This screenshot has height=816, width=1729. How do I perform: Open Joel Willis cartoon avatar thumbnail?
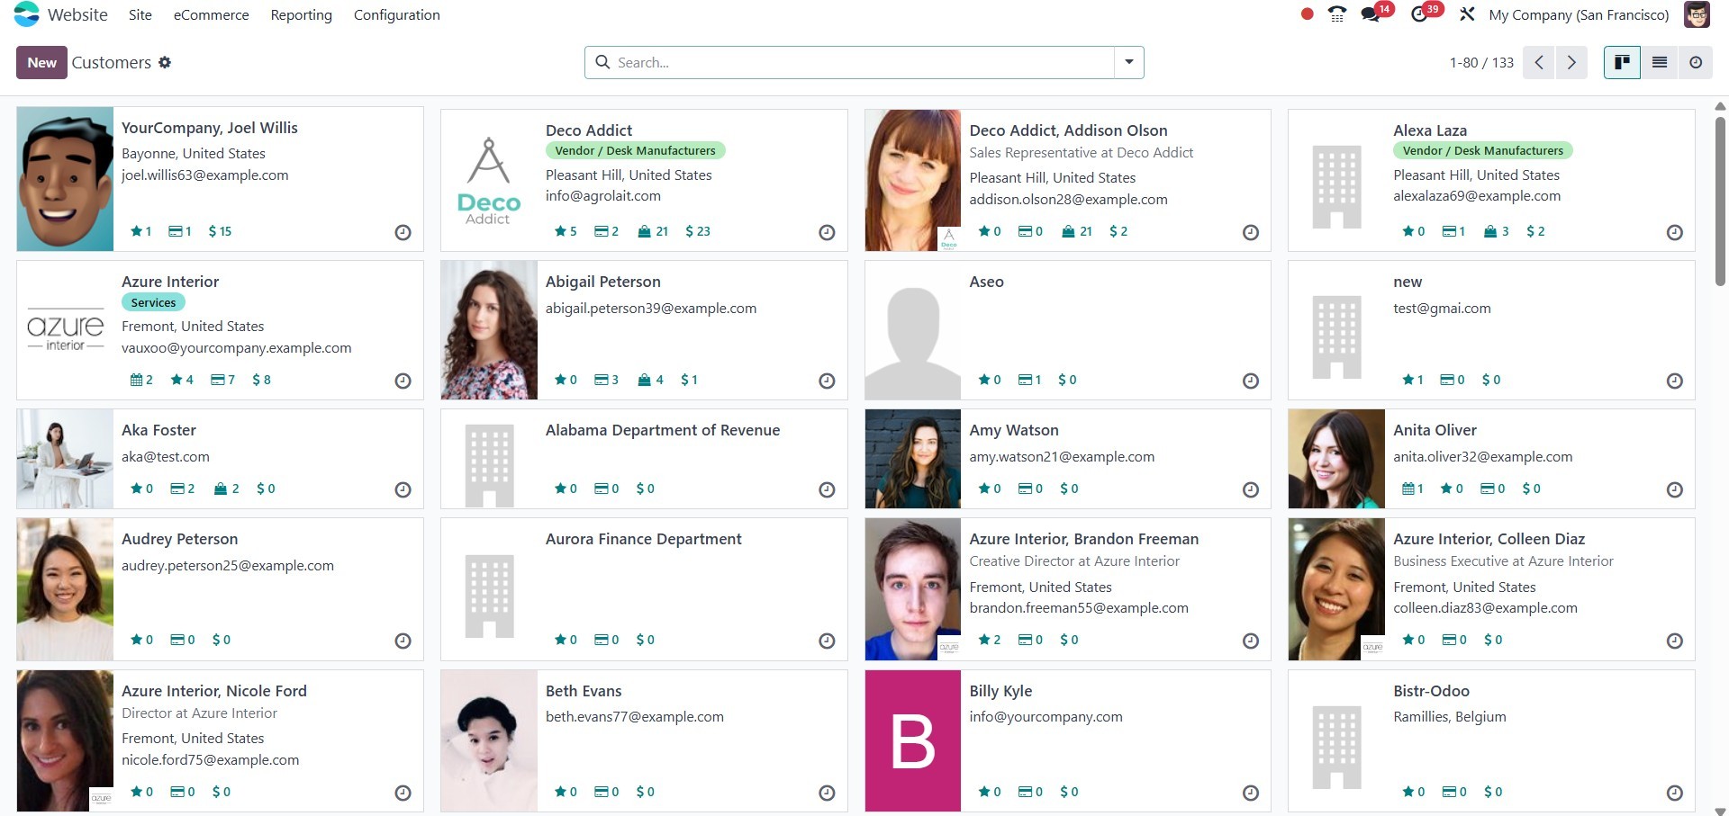(x=65, y=179)
